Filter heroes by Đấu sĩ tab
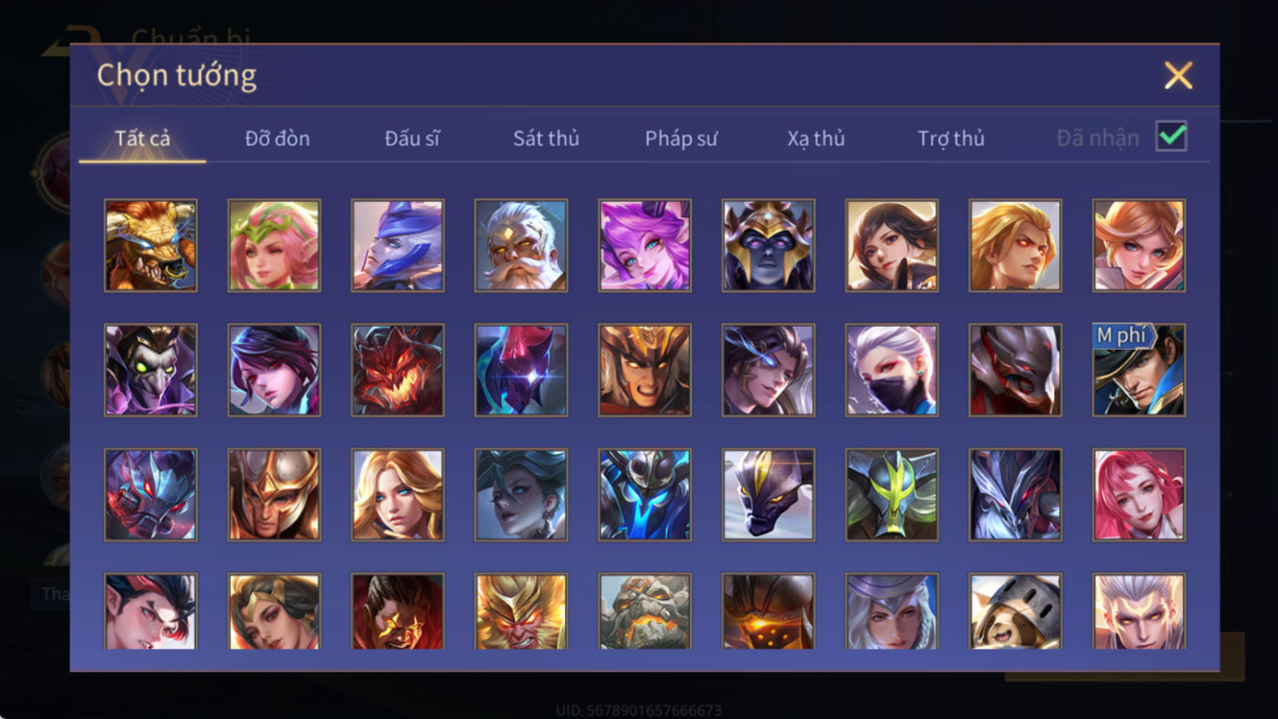The width and height of the screenshot is (1278, 719). (412, 138)
